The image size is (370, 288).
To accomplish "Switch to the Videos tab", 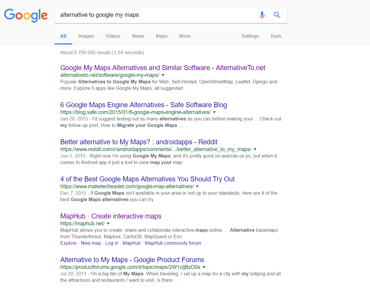I will pos(113,36).
